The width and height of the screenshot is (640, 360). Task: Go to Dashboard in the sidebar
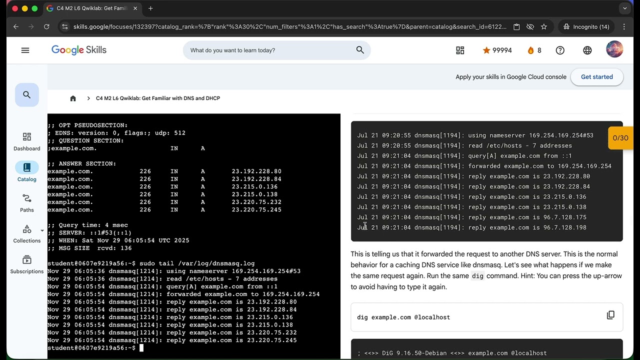tap(27, 141)
